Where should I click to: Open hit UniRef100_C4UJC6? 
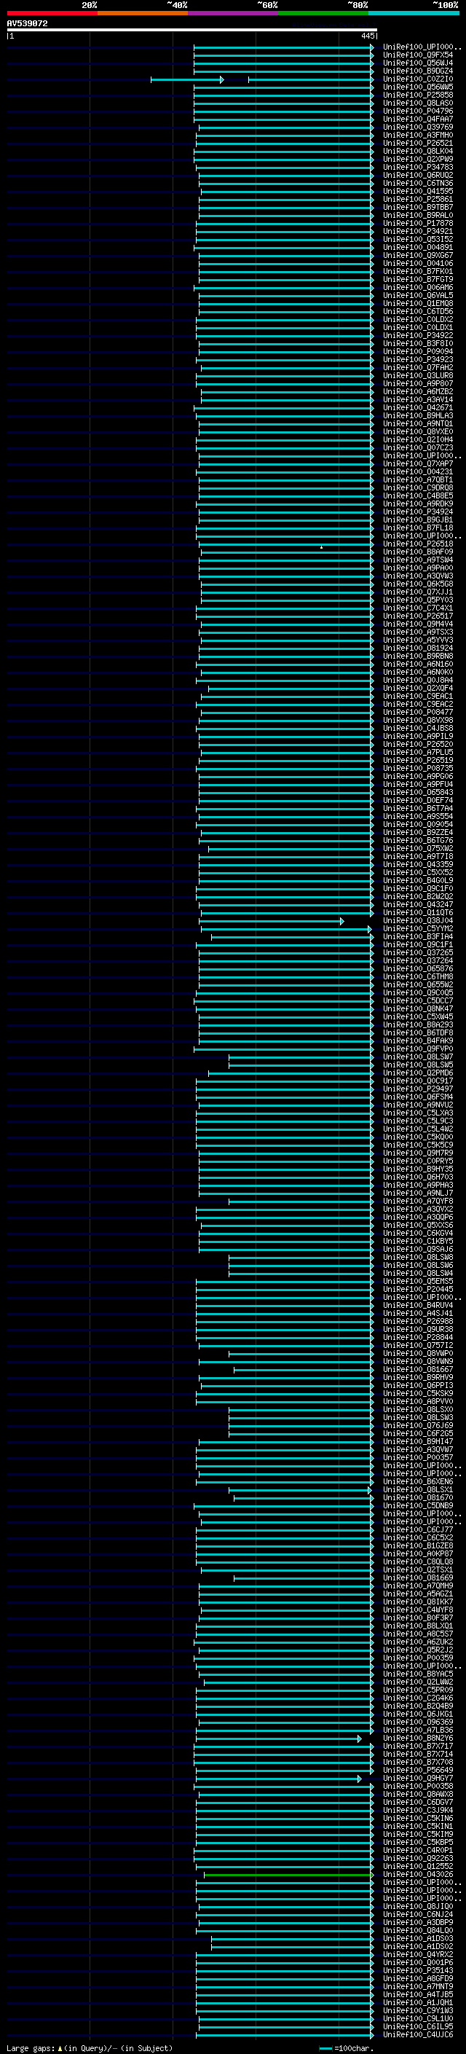pyautogui.click(x=417, y=2034)
